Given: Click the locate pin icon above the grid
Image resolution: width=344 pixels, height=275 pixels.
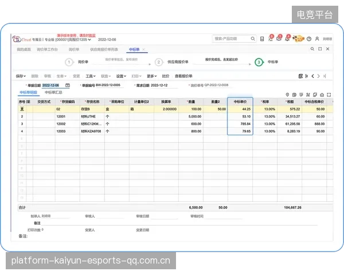Looking at the screenshot, I should coord(287,95).
